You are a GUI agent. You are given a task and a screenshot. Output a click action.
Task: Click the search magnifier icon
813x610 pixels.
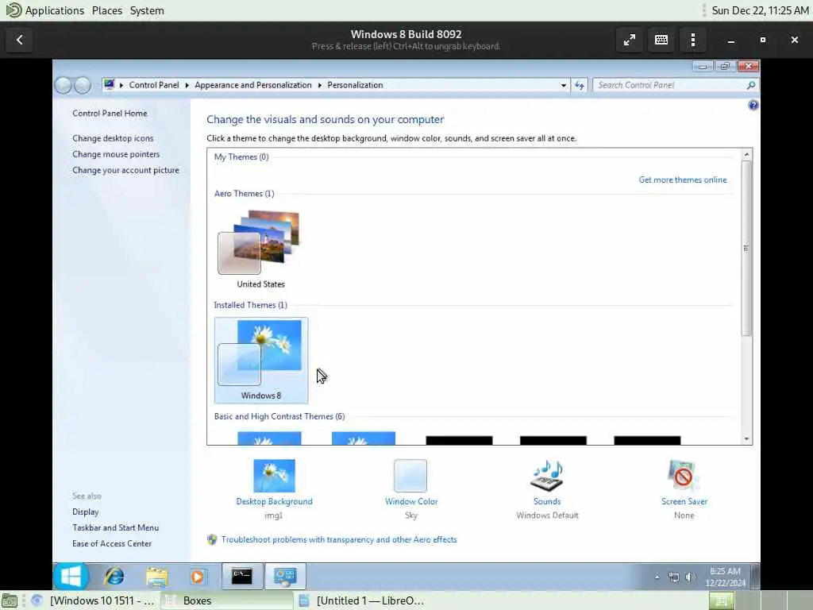coord(751,85)
